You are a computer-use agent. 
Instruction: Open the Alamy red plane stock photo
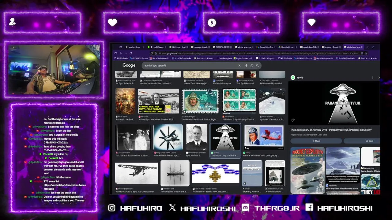point(263,137)
